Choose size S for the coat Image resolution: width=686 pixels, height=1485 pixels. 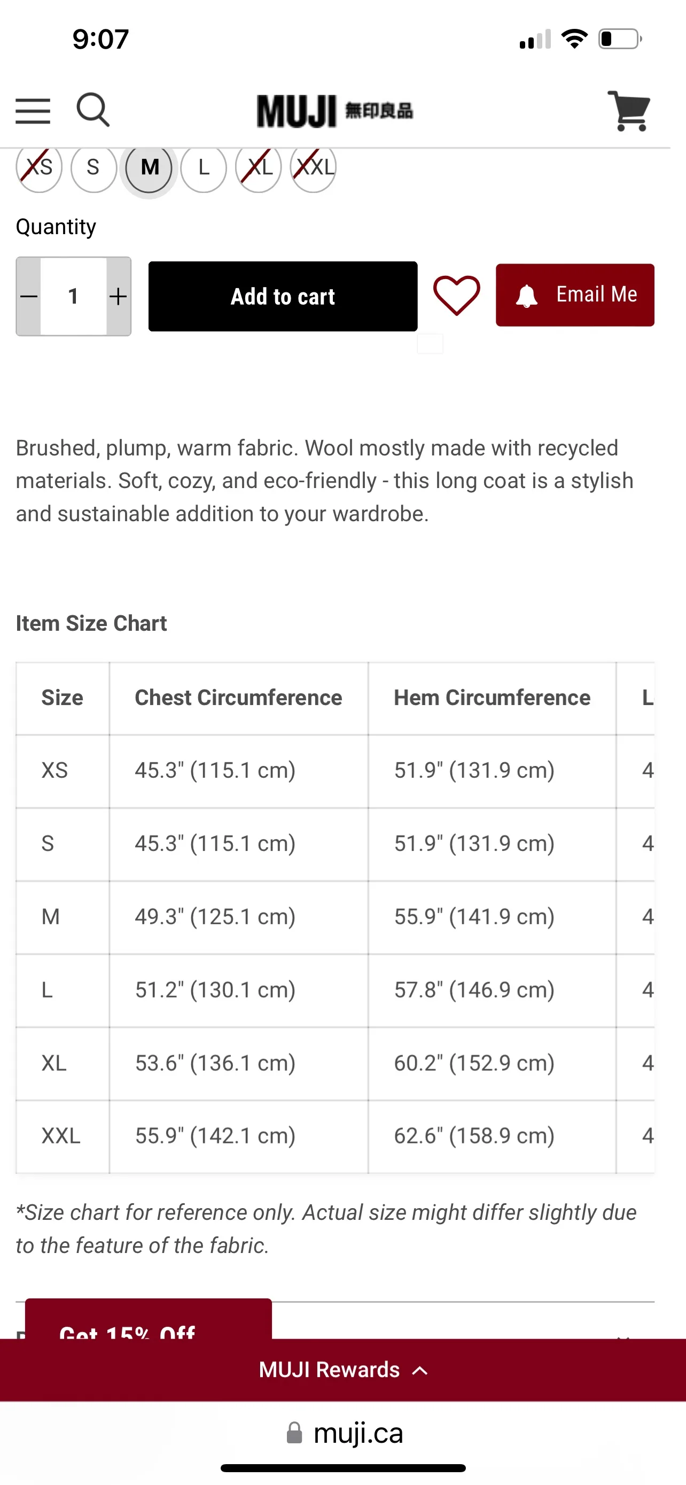point(93,168)
